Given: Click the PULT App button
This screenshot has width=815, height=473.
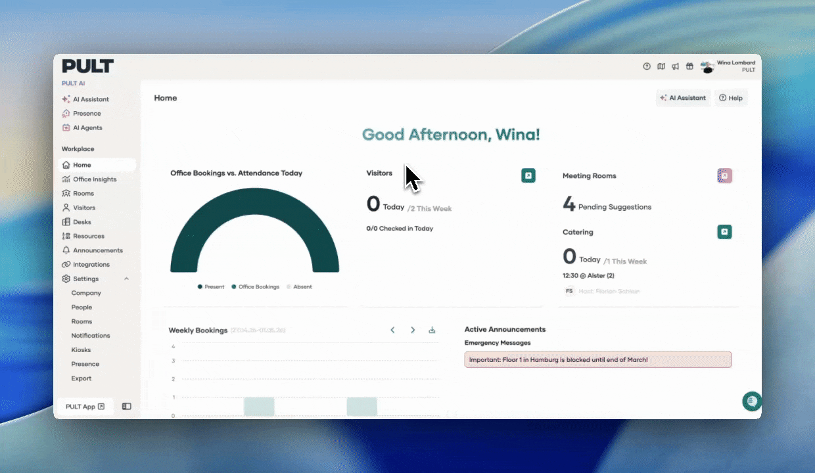Looking at the screenshot, I should pos(85,407).
